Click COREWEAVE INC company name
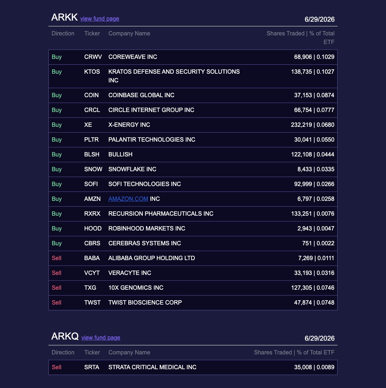Viewport: 386px width, 388px height. coord(133,57)
